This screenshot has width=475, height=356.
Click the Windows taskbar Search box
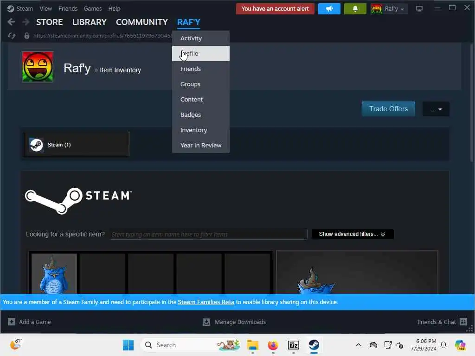[191, 345]
